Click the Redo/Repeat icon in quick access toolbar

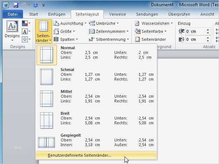point(36,5)
